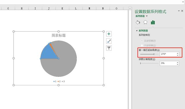Collapse the 系列选项 section triangle
The height and width of the screenshot is (109, 185).
coord(137,30)
